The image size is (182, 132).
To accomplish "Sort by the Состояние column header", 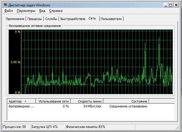I will tap(126, 101).
